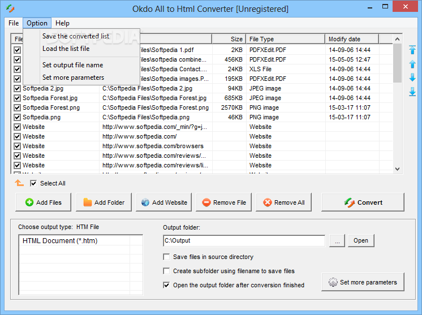Close the open Option menu
The height and width of the screenshot is (315, 422).
pos(37,23)
